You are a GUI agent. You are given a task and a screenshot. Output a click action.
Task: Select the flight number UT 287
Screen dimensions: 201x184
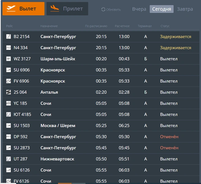pyautogui.click(x=21, y=159)
